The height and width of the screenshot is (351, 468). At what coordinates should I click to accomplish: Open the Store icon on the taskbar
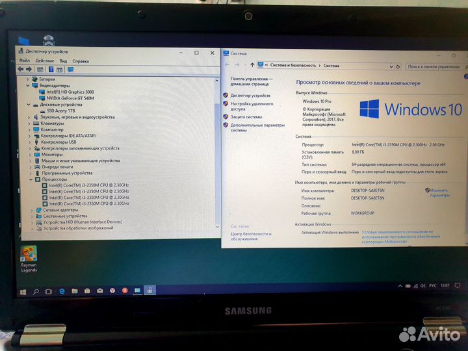pyautogui.click(x=87, y=291)
